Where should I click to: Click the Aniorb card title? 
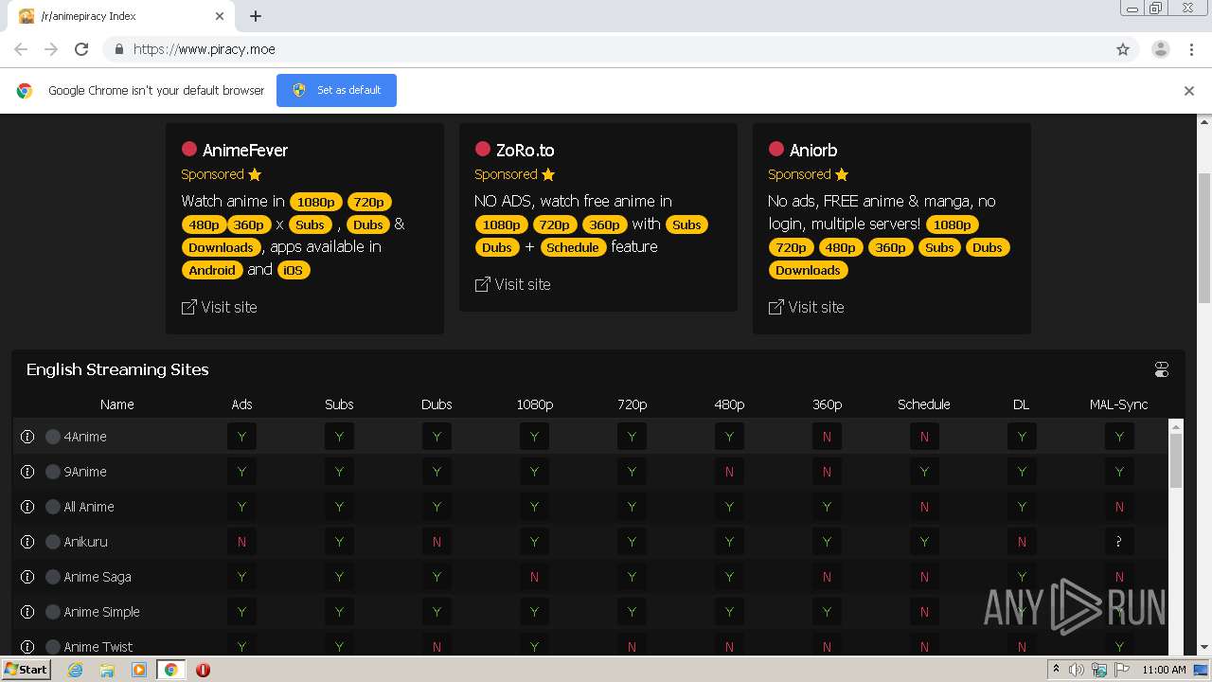(813, 150)
